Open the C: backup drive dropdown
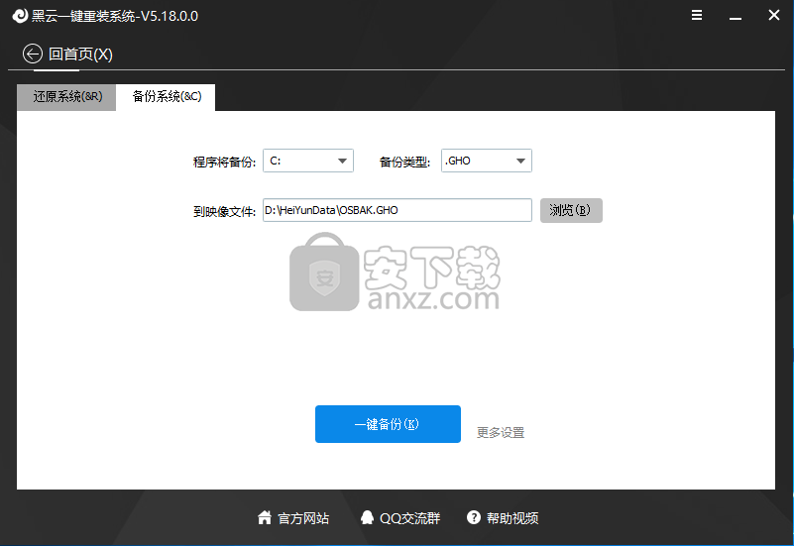 pyautogui.click(x=308, y=161)
